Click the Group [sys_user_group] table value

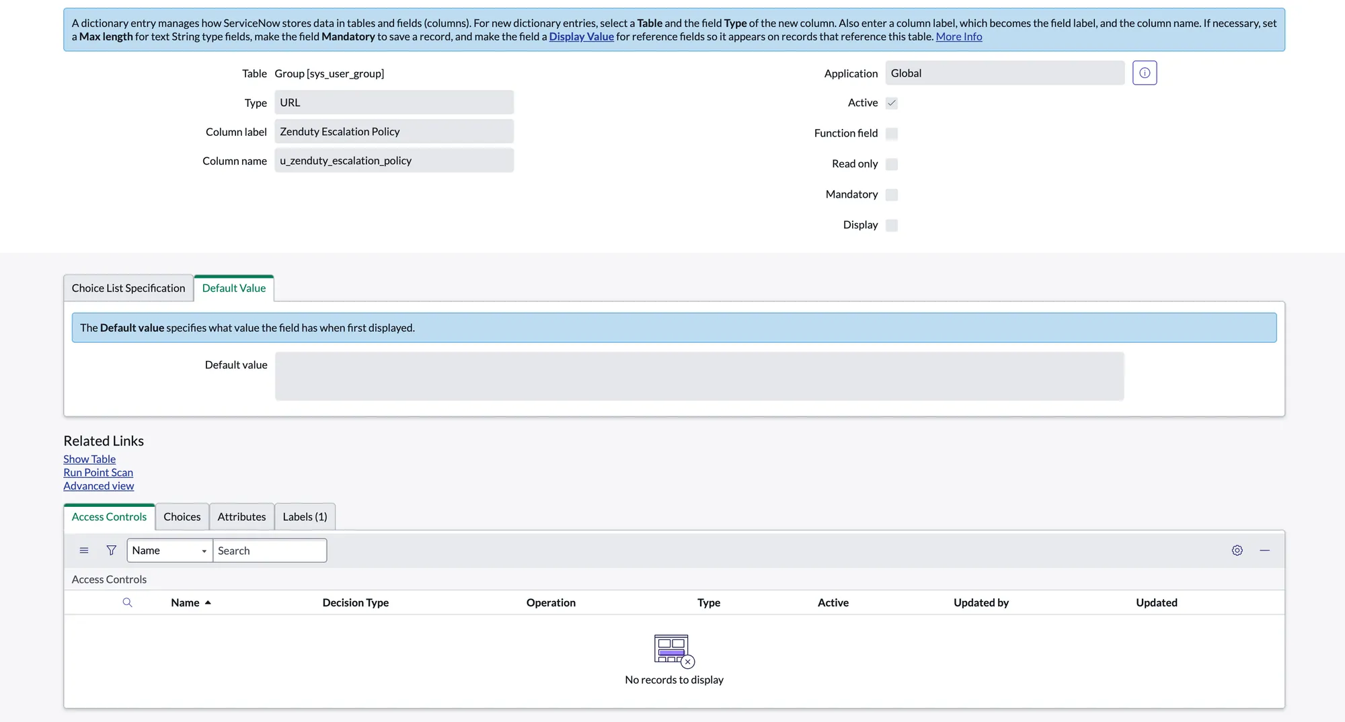[x=330, y=73]
